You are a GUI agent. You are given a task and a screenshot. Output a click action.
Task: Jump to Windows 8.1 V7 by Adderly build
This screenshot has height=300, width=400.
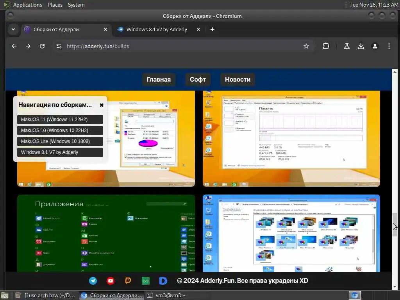60,152
